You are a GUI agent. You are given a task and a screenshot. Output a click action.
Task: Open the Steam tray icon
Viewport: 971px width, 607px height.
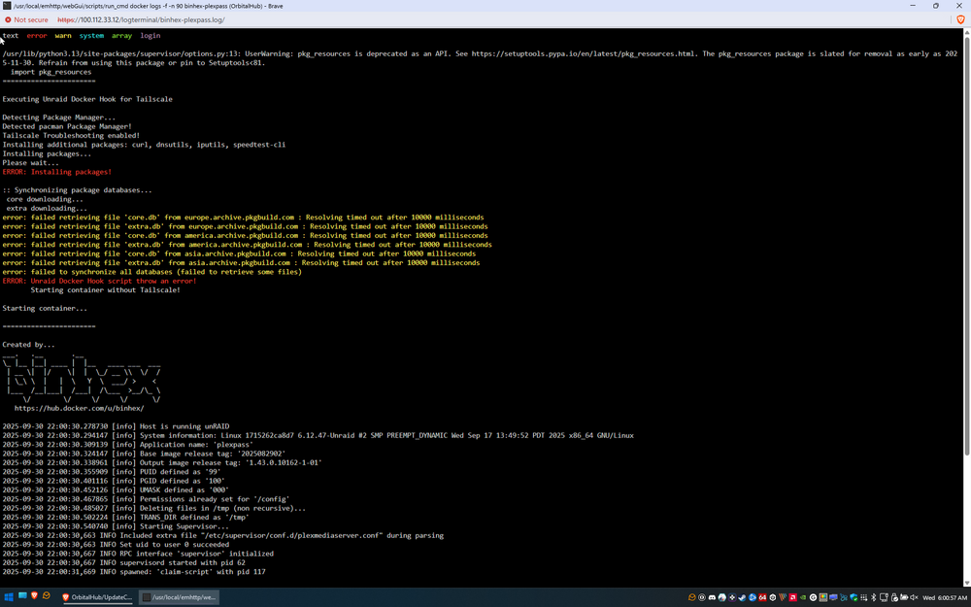[x=742, y=597]
